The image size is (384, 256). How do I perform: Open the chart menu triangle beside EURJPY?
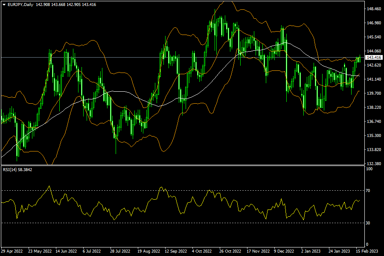point(4,5)
